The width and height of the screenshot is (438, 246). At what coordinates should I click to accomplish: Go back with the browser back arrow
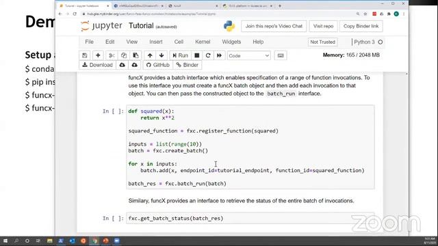60,14
